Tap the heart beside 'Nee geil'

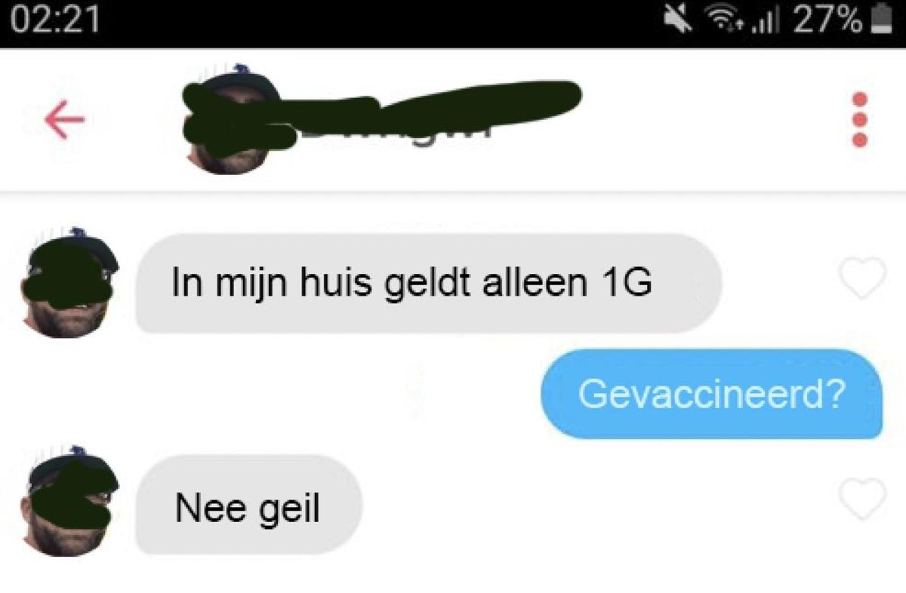(x=862, y=499)
